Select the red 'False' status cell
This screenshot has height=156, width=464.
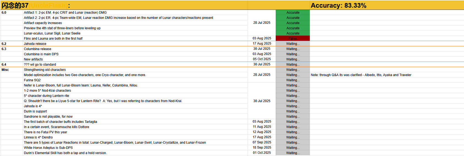click(x=293, y=39)
